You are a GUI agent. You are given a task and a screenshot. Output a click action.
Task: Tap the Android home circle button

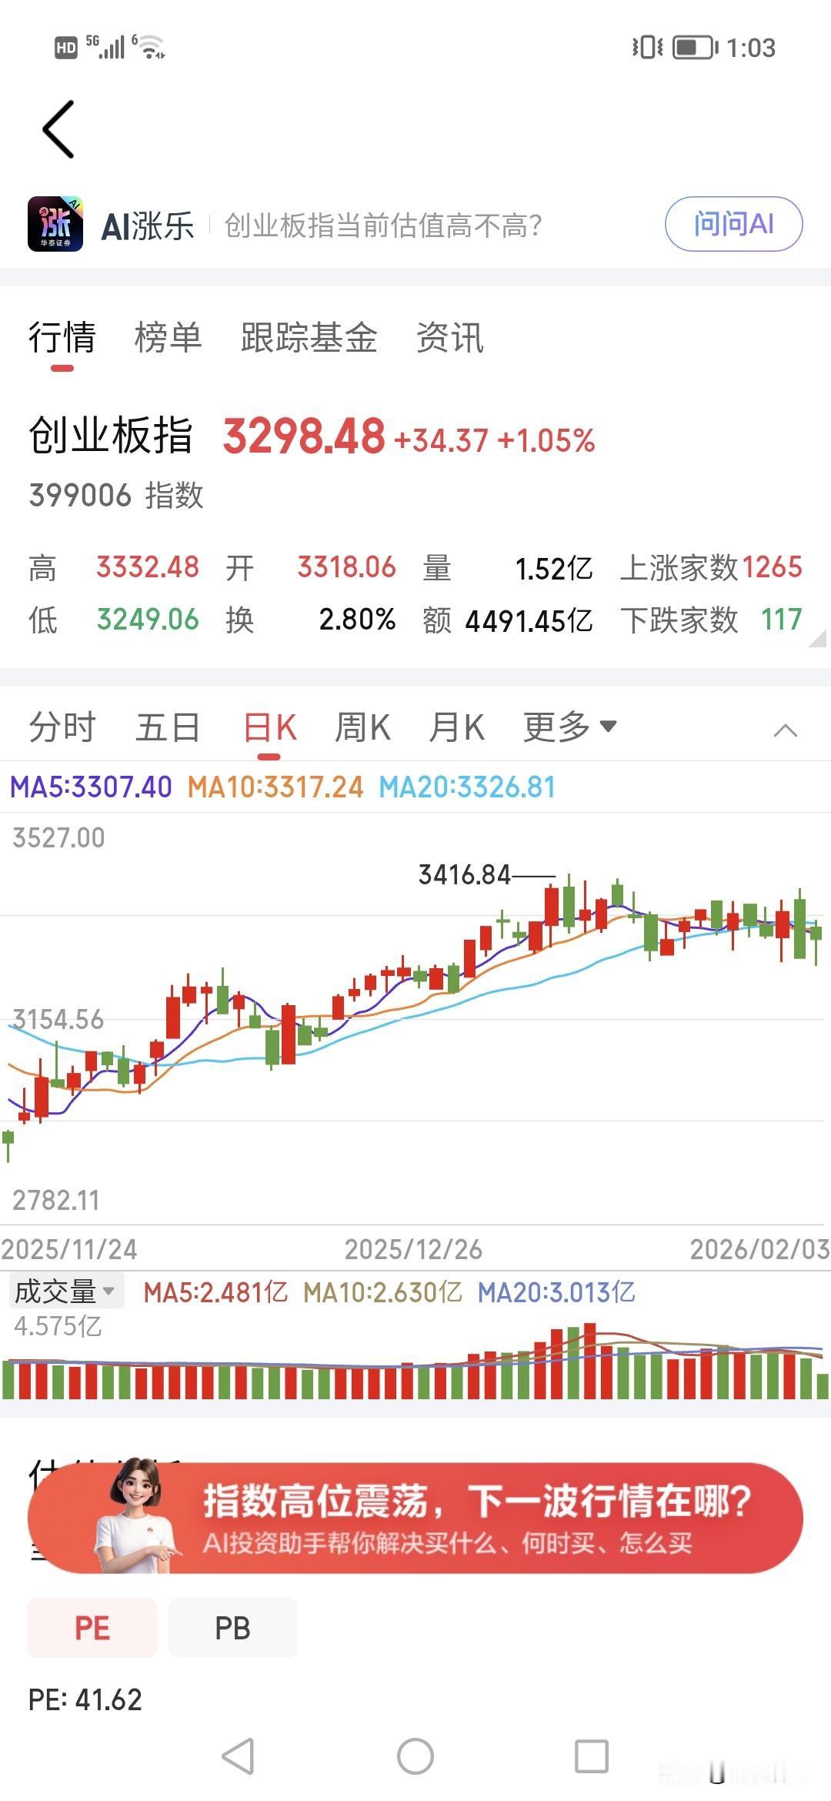click(x=415, y=1756)
